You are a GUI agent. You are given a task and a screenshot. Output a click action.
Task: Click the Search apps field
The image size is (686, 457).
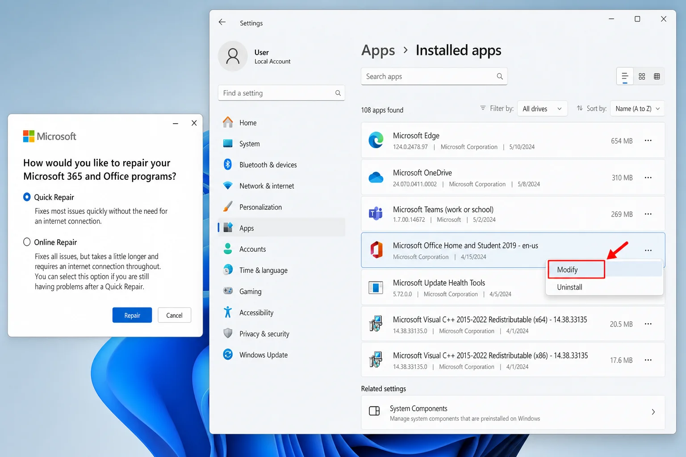pyautogui.click(x=434, y=76)
